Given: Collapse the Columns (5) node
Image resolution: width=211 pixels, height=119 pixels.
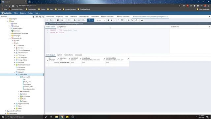Looking at the screenshot, I should pyautogui.click(x=19, y=77).
